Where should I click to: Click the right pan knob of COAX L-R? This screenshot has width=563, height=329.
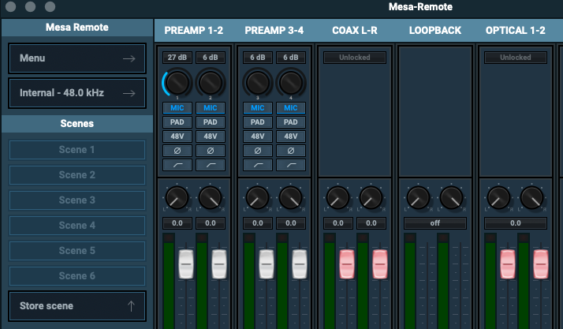371,197
